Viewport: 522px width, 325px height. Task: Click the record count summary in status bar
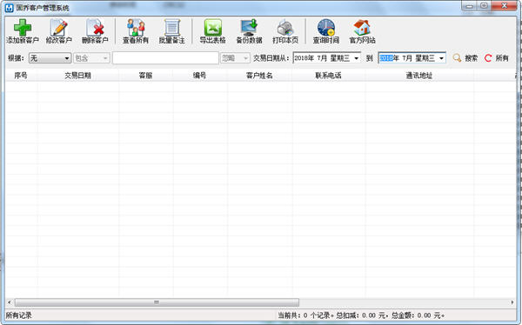coord(362,315)
